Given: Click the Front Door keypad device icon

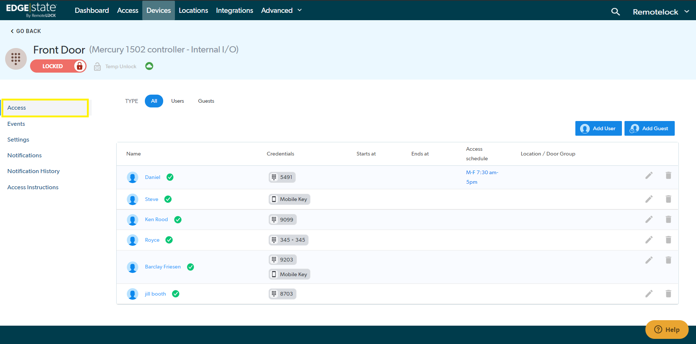Looking at the screenshot, I should tap(16, 59).
